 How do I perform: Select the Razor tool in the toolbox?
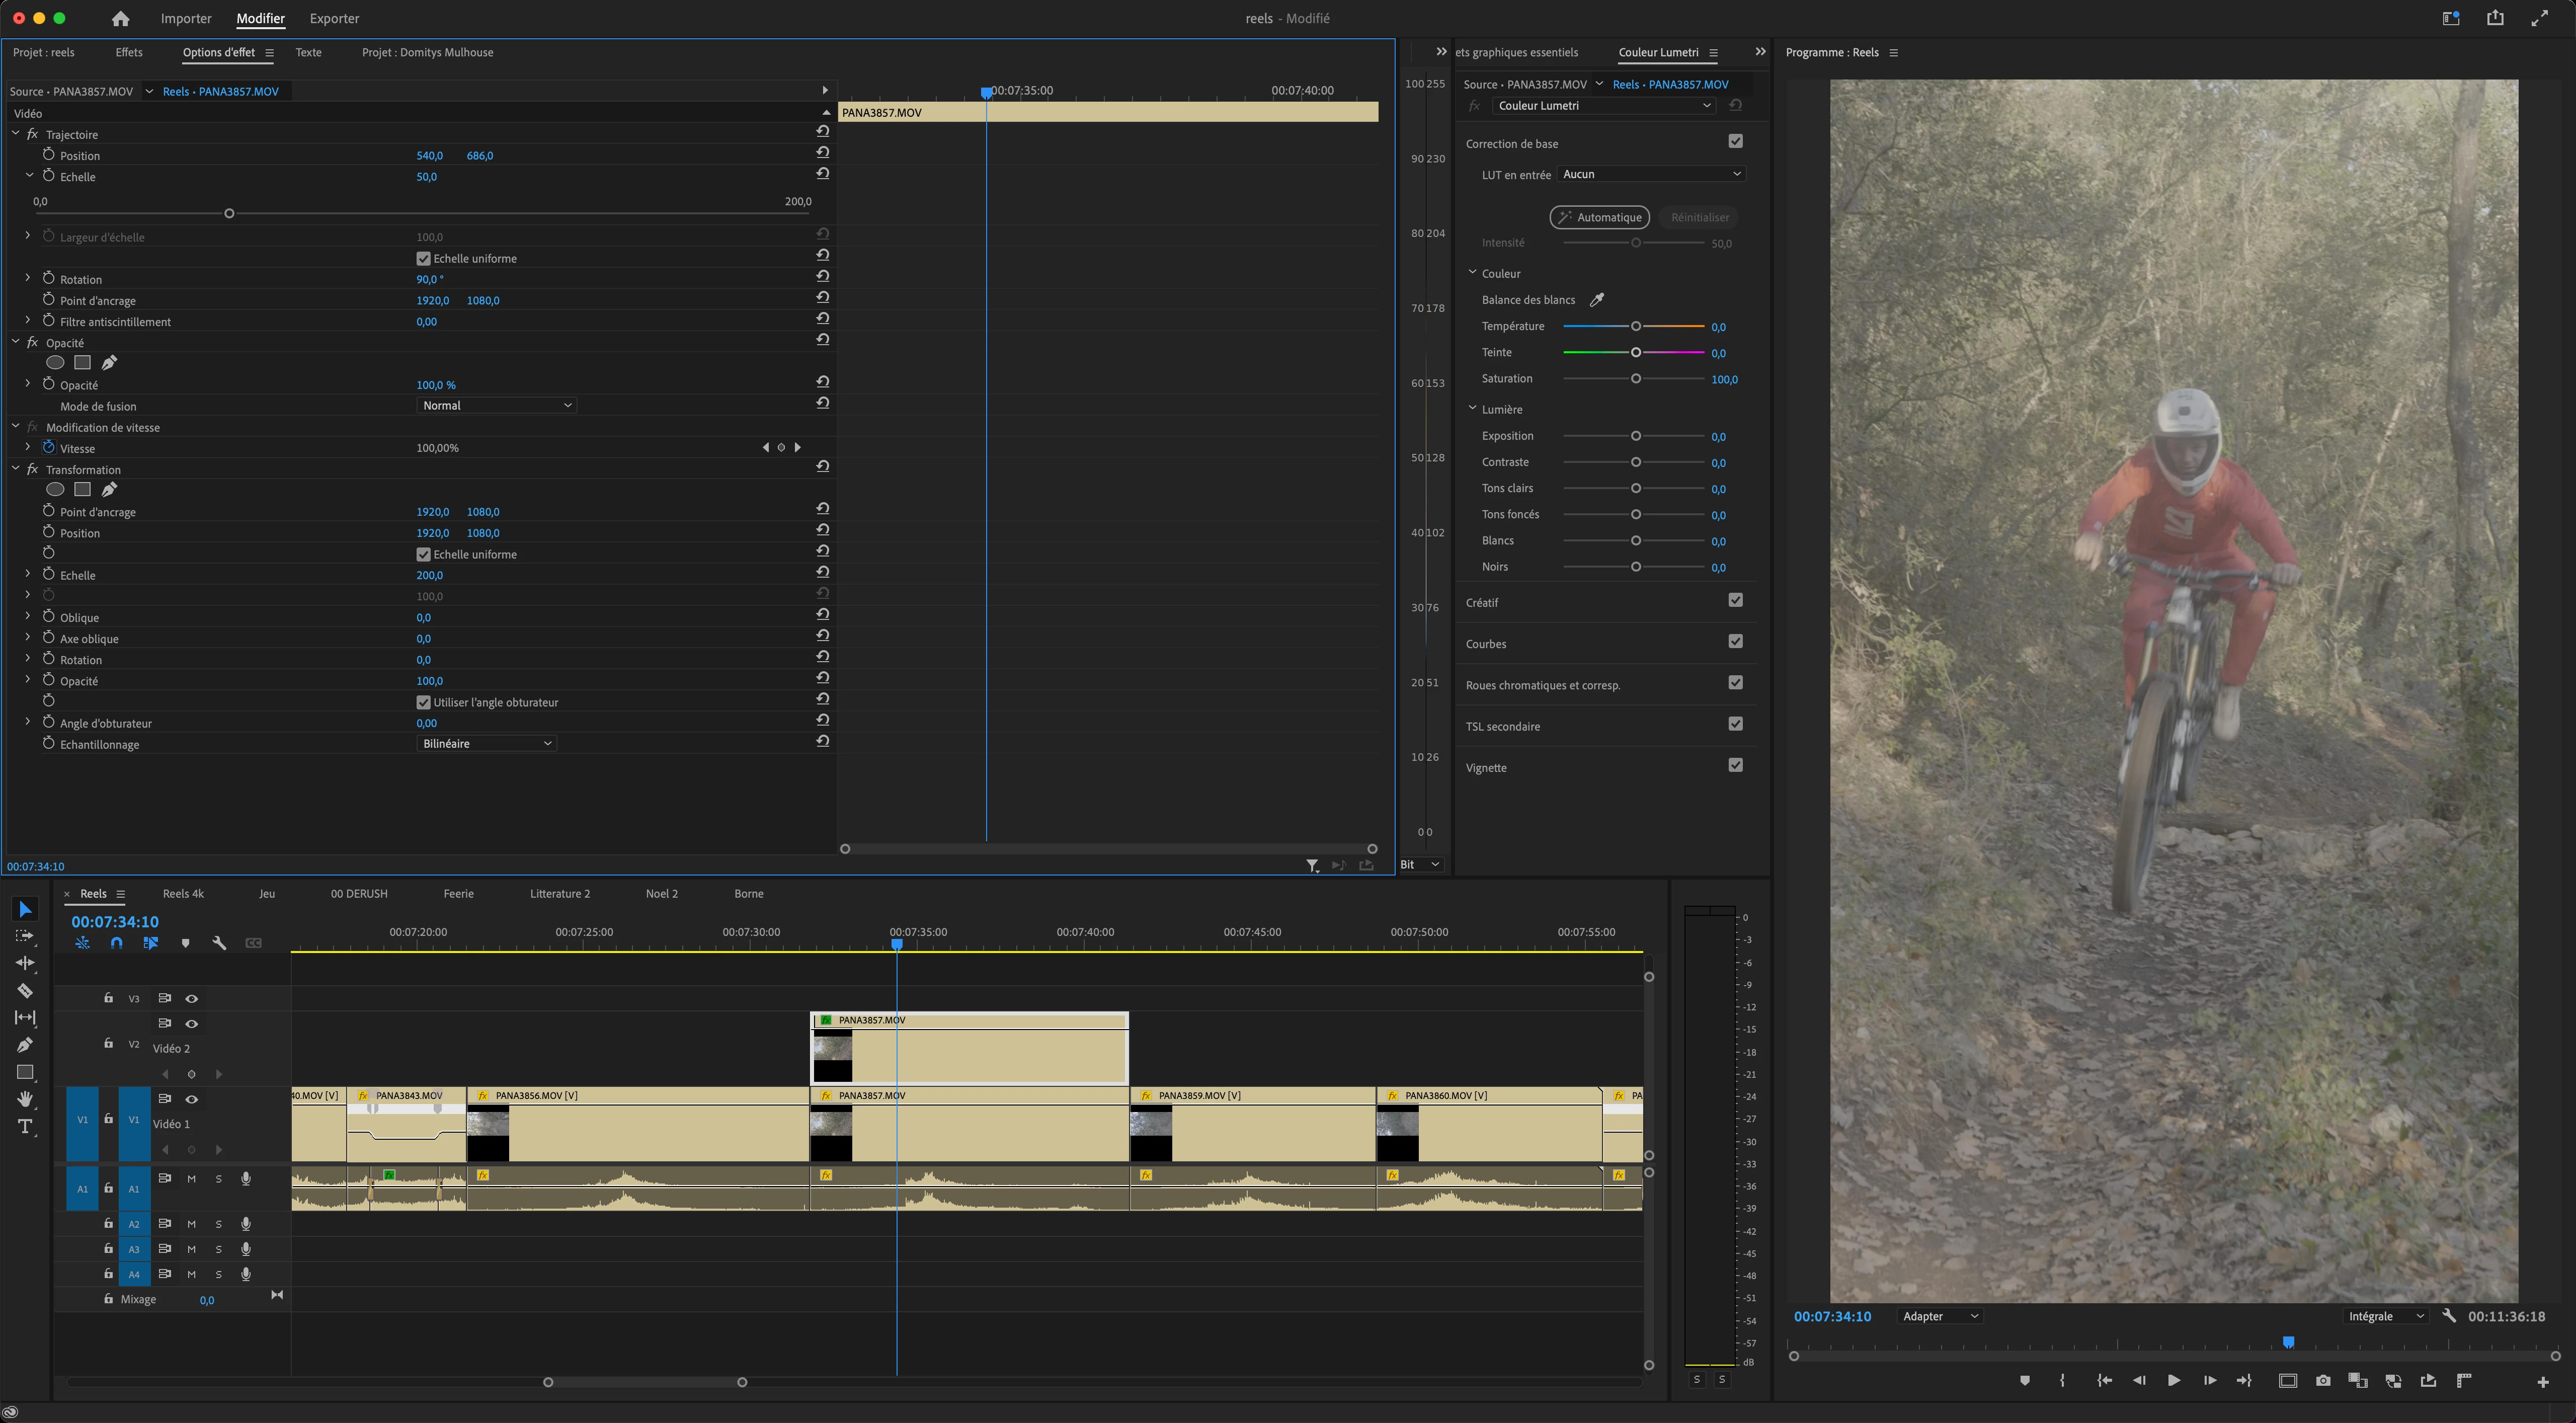click(x=25, y=991)
